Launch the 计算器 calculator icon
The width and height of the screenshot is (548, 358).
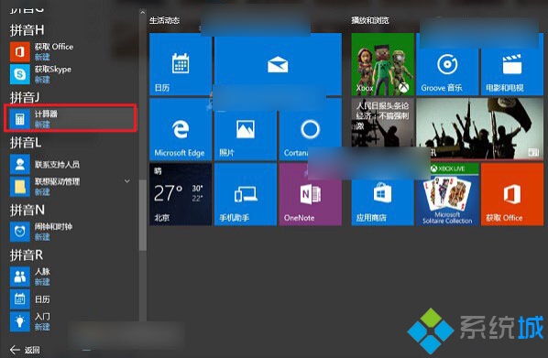tap(19, 119)
